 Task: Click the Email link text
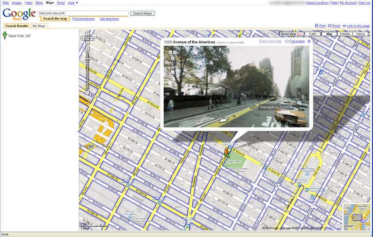coord(336,26)
